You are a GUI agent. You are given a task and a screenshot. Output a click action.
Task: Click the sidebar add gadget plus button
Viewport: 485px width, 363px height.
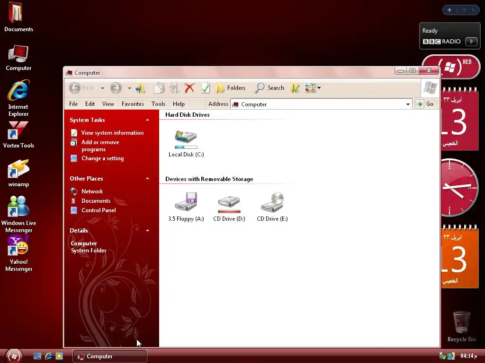(449, 10)
